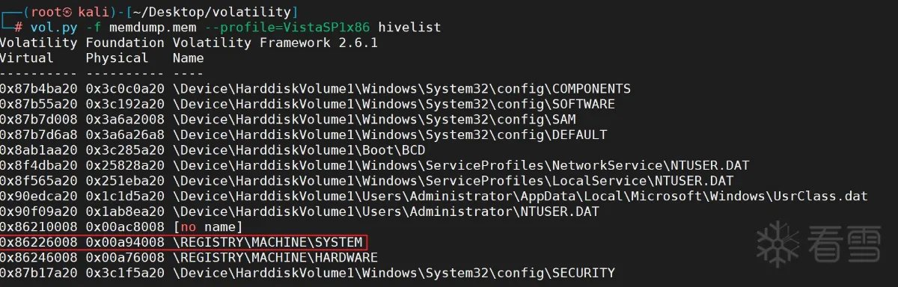This screenshot has width=898, height=287.
Task: Select the config\SOFTWARE hive path
Action: tap(394, 104)
